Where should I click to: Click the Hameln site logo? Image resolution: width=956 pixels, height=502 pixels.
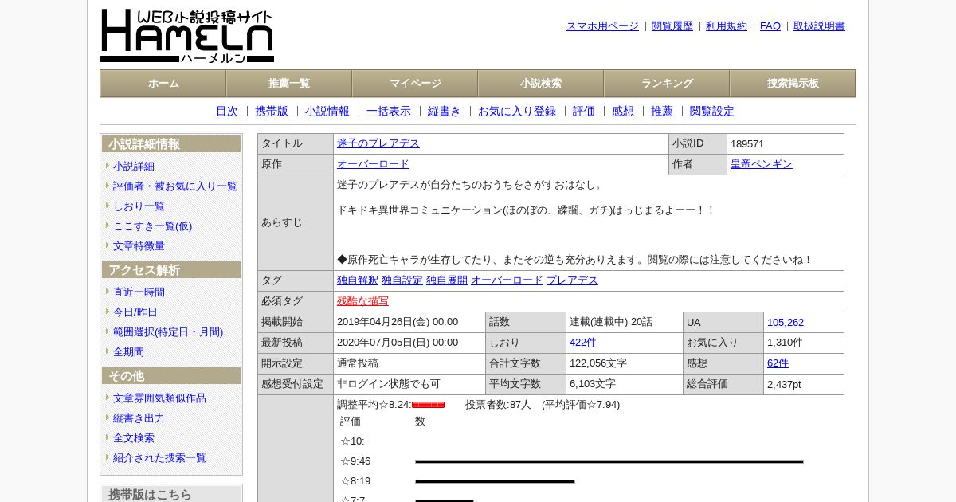(x=187, y=36)
